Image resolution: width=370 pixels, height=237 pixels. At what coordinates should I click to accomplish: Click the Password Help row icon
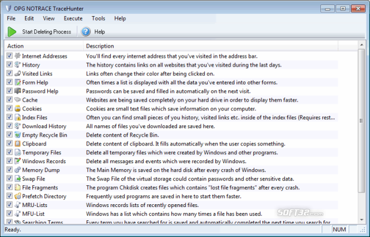[18, 91]
